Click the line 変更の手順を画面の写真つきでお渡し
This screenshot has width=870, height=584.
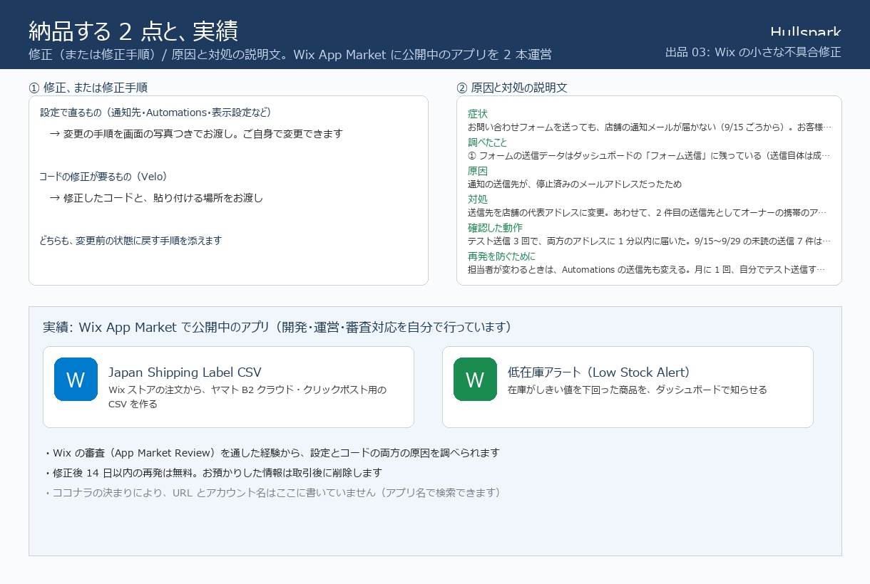(196, 133)
